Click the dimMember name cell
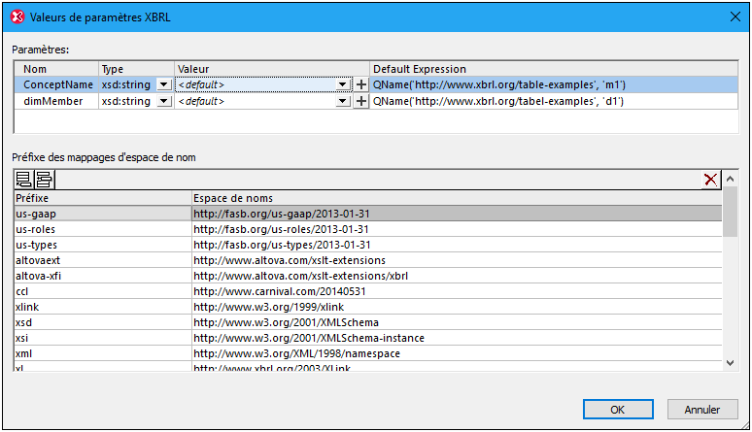Screen dimensions: 752x432 click(56, 101)
